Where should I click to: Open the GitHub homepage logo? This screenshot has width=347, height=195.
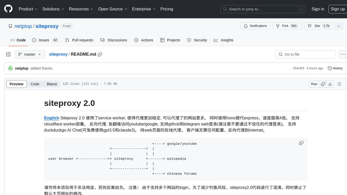pyautogui.click(x=8, y=9)
